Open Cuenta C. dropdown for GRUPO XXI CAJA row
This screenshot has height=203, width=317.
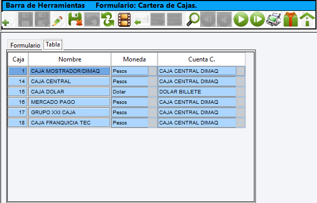[240, 112]
